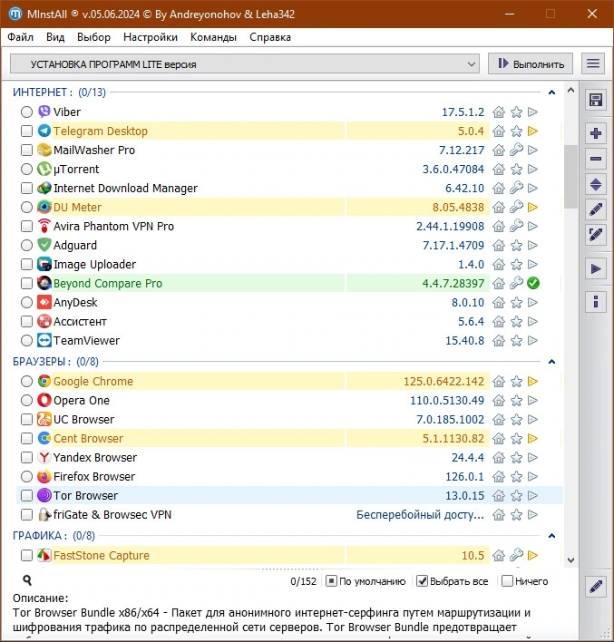Click the star icon in TeamViewer row

(516, 341)
